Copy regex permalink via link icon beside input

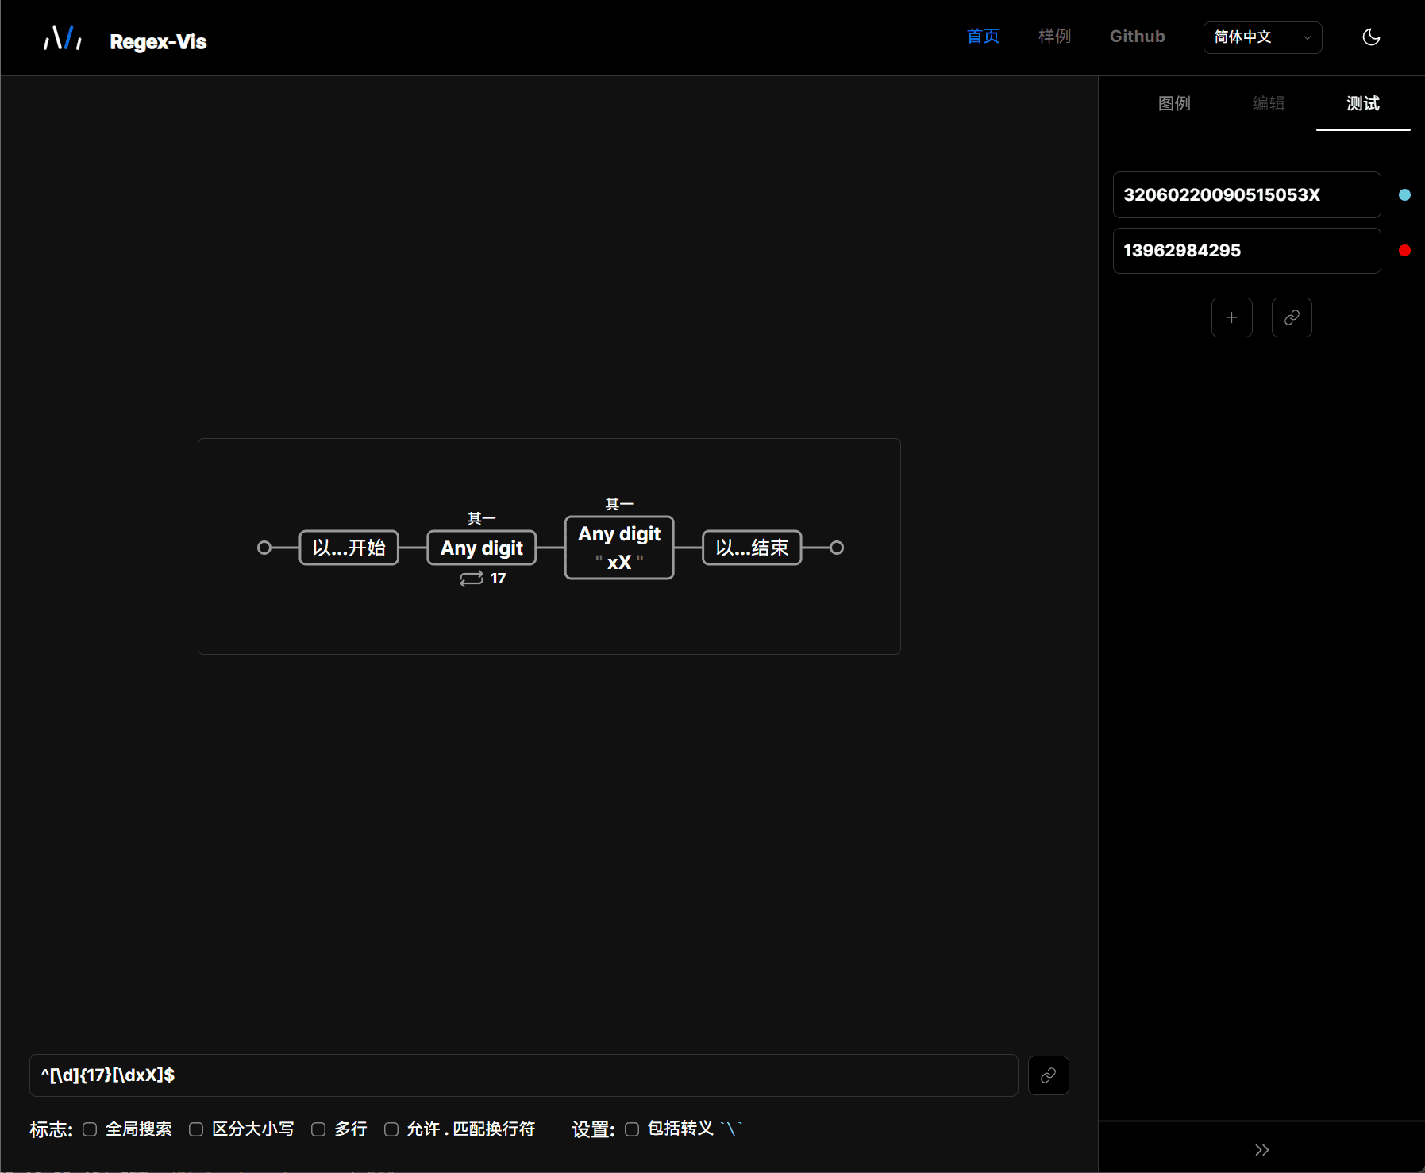tap(1048, 1075)
